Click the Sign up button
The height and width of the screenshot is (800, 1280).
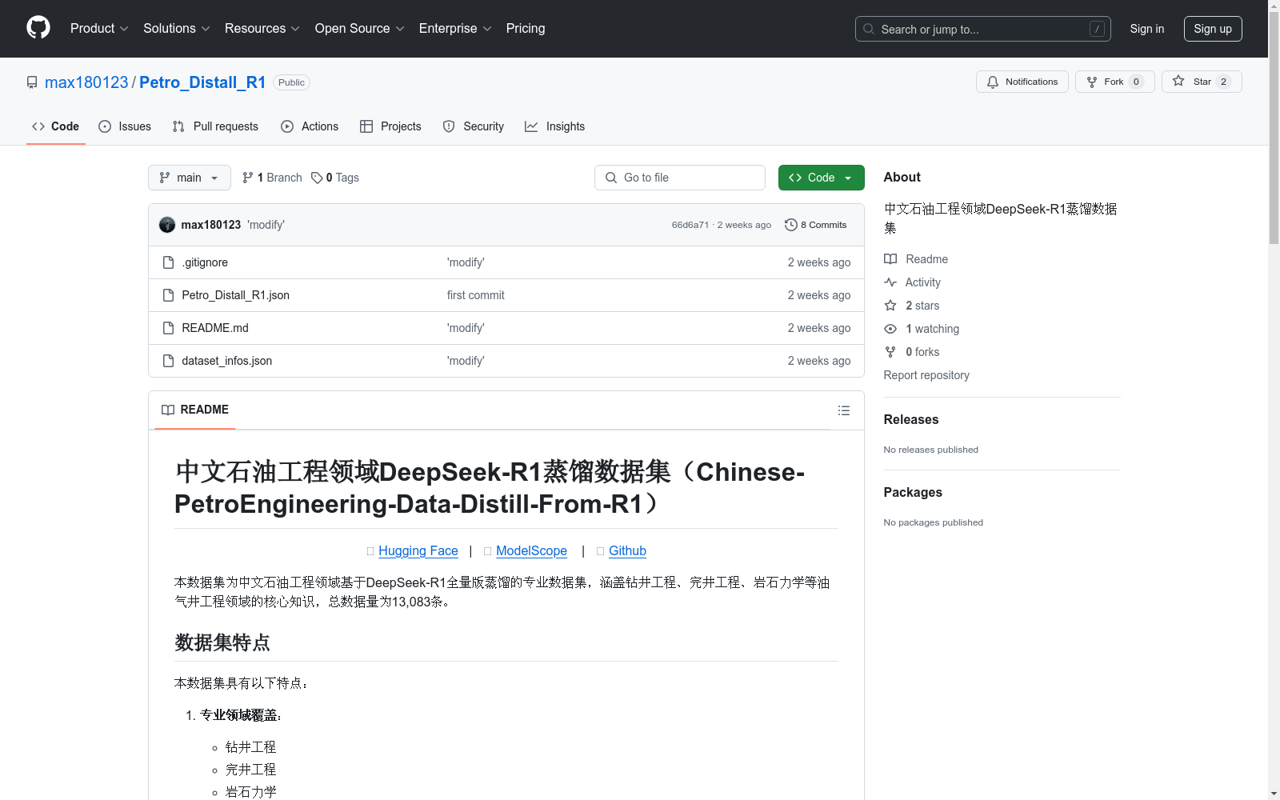[x=1213, y=29]
